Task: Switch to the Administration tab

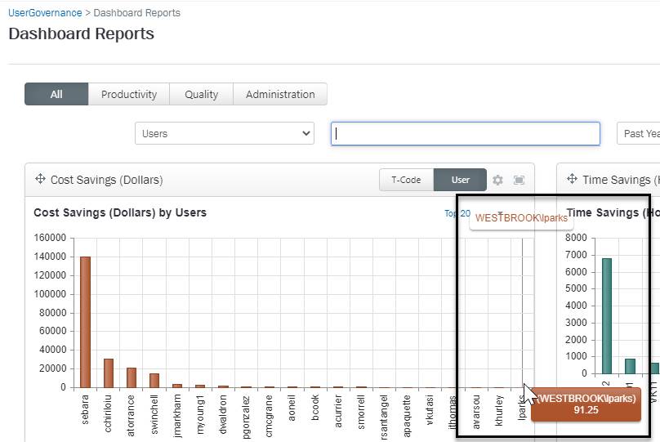Action: pyautogui.click(x=280, y=94)
